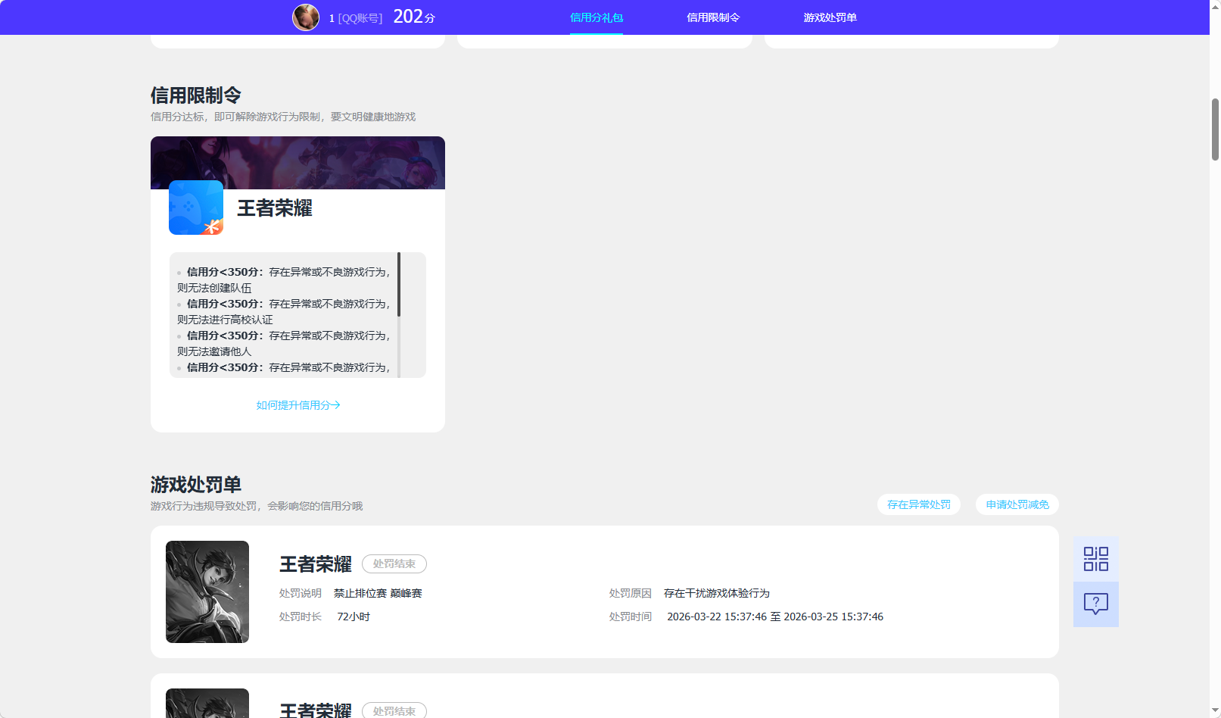The width and height of the screenshot is (1221, 718).
Task: Select the 信用分礼包 tab
Action: pos(596,17)
